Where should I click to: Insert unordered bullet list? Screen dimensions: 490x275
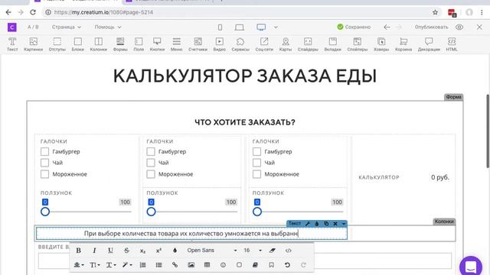click(158, 265)
